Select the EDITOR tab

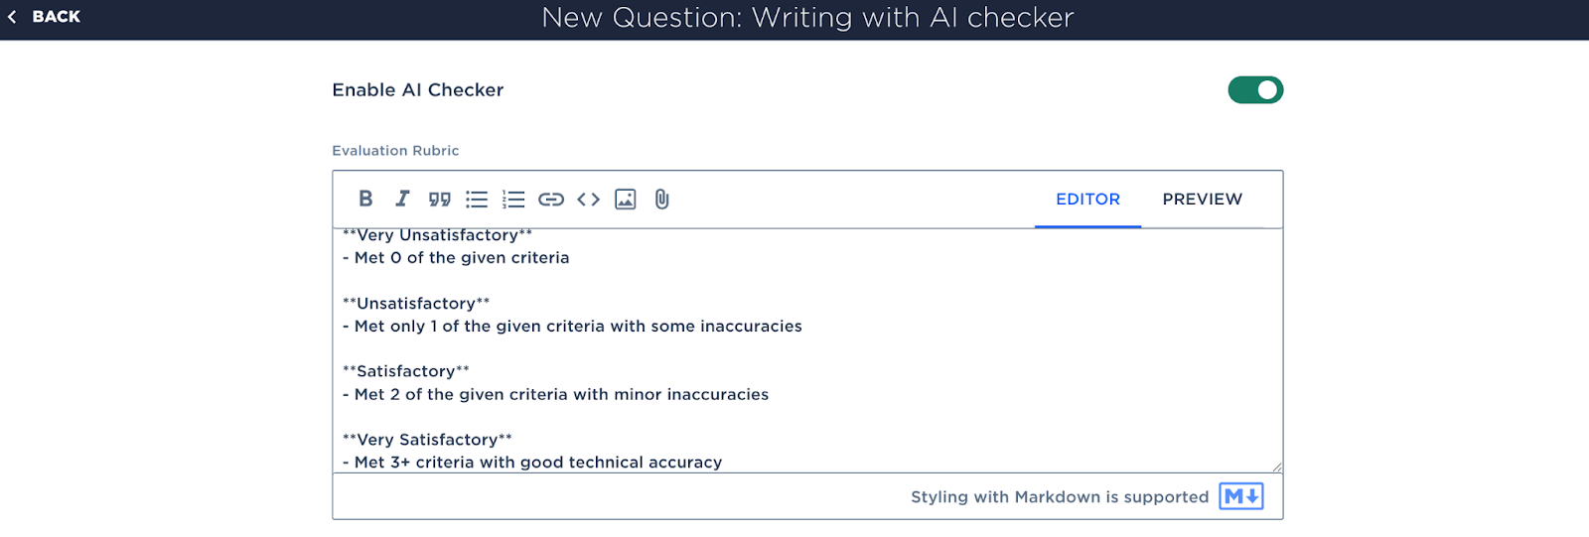[1087, 200]
